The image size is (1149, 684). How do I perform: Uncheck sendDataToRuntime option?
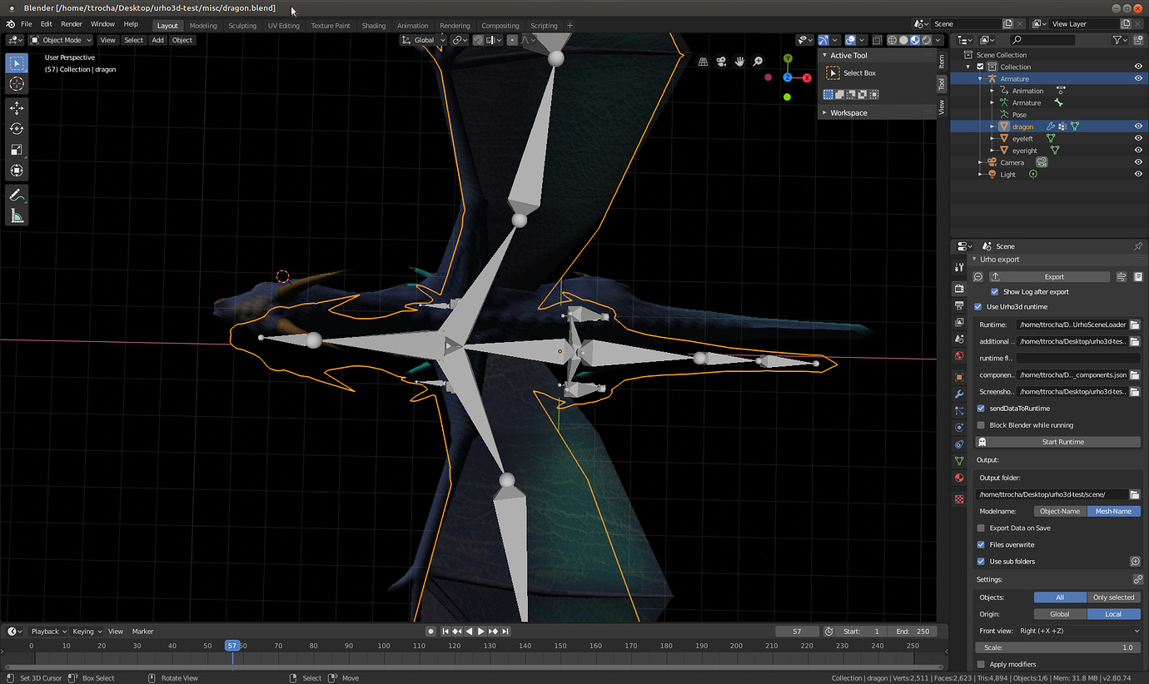click(981, 409)
